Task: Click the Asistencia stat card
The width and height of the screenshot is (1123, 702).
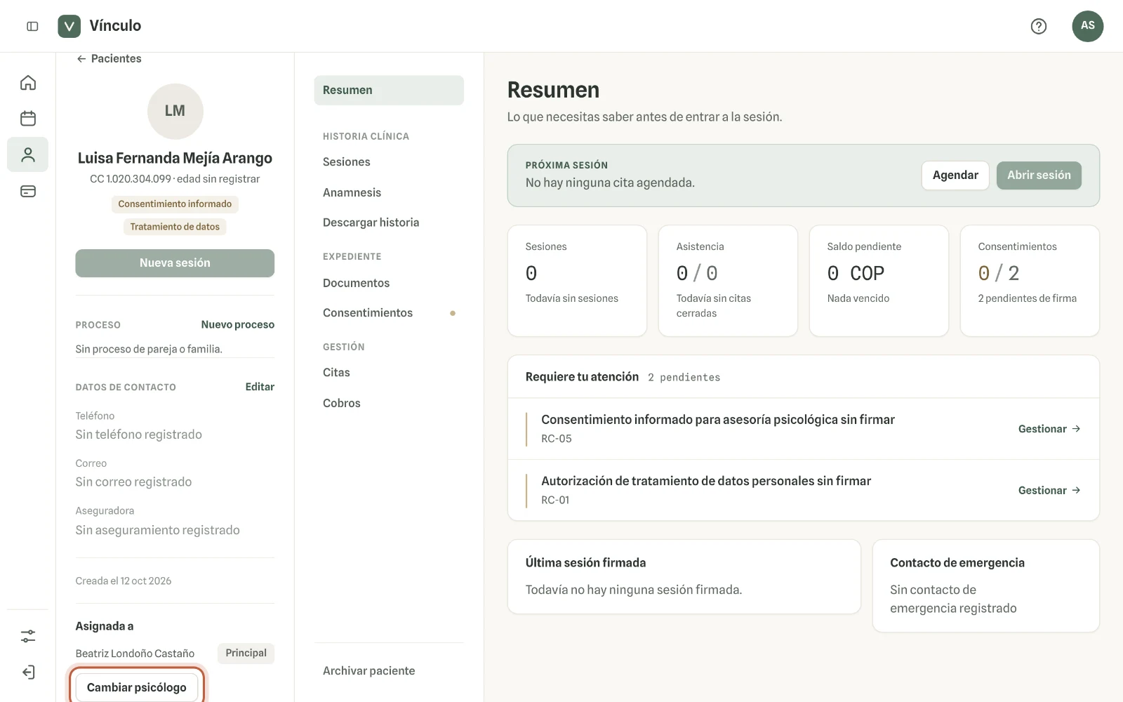Action: [x=728, y=281]
